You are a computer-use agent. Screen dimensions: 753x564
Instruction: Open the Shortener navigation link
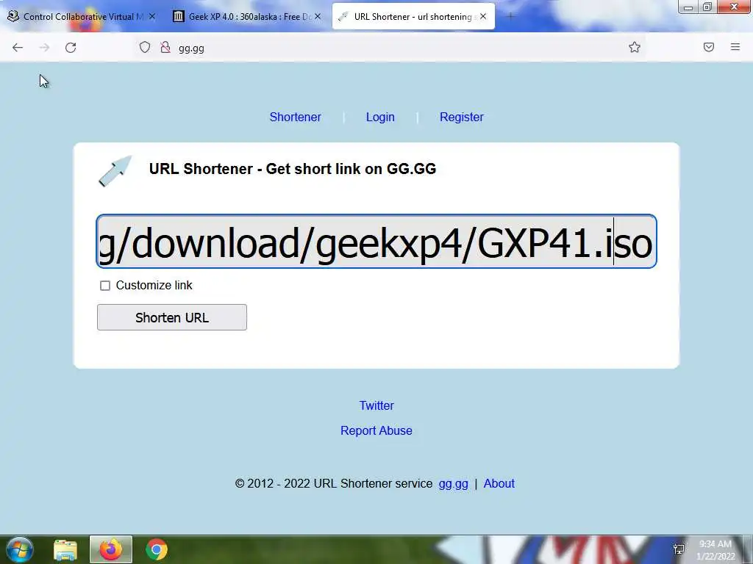296,117
